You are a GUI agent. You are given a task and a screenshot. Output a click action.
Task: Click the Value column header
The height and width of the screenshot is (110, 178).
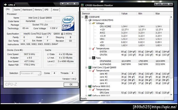128,14
